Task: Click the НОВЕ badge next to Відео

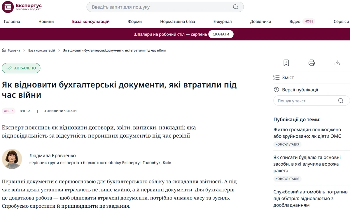Action: (309, 21)
